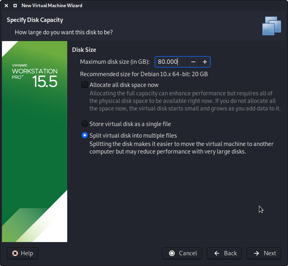Choose Split virtual disk into multiple files
288x266 pixels.
pyautogui.click(x=84, y=135)
